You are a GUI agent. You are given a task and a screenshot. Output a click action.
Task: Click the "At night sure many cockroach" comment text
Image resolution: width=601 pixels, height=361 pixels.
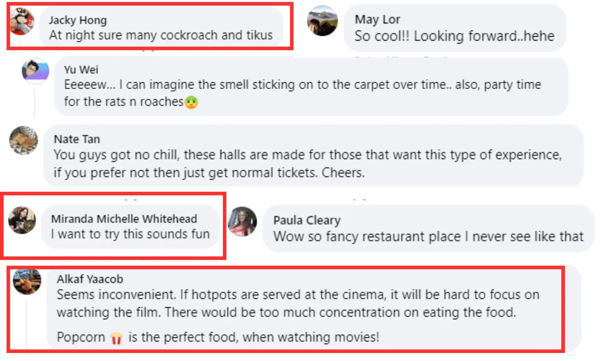coord(161,35)
